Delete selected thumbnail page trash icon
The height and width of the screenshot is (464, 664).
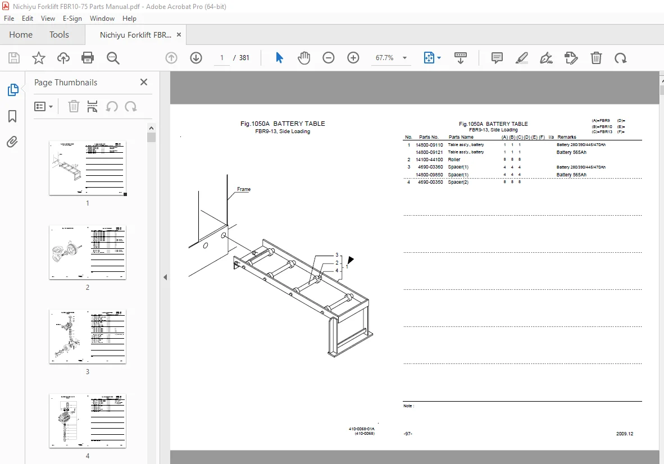(74, 106)
